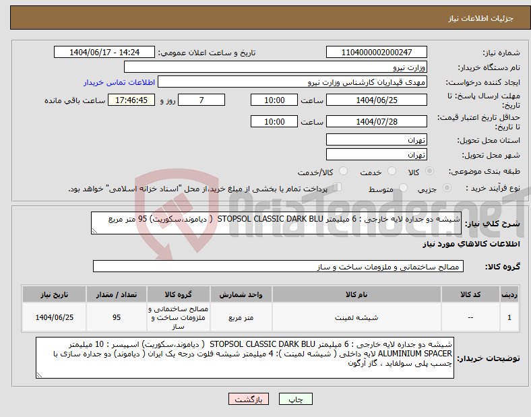
Task: Click the table cell شیشه لمینت
Action: [356, 317]
